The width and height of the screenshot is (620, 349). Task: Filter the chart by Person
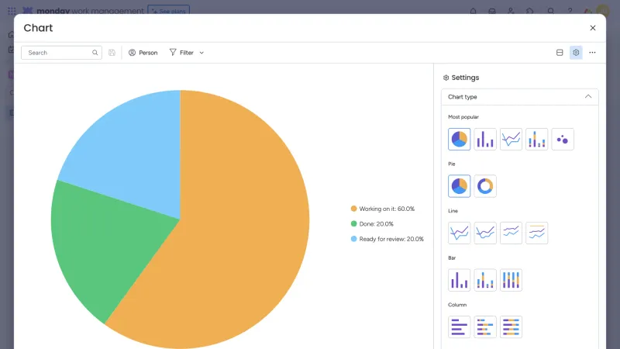143,53
